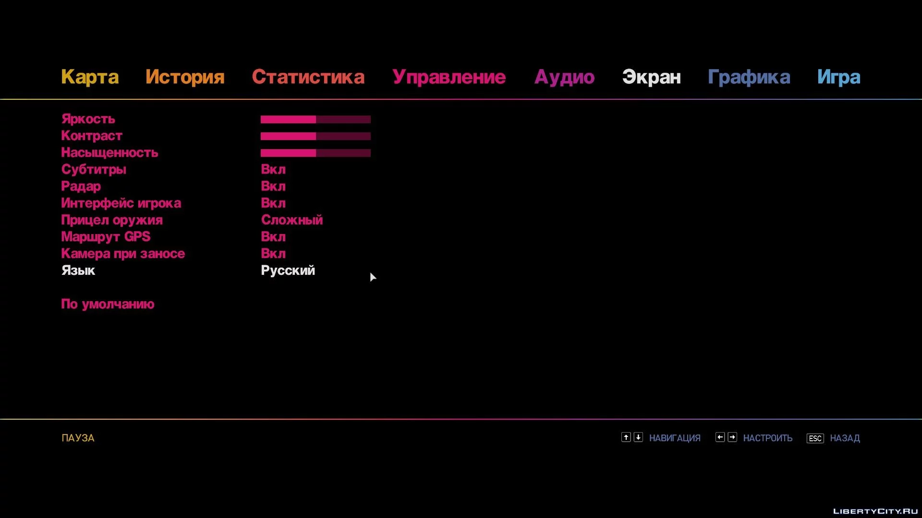922x518 pixels.
Task: Click По умолчанию to reset defaults
Action: tap(108, 304)
